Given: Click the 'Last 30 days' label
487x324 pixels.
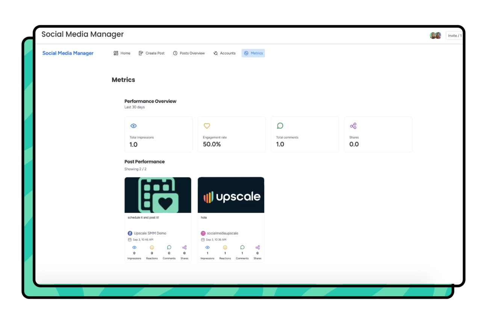Looking at the screenshot, I should click(x=135, y=107).
